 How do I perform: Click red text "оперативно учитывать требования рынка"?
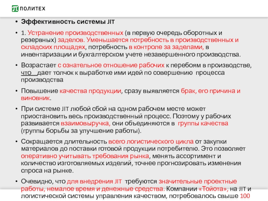[84, 156]
